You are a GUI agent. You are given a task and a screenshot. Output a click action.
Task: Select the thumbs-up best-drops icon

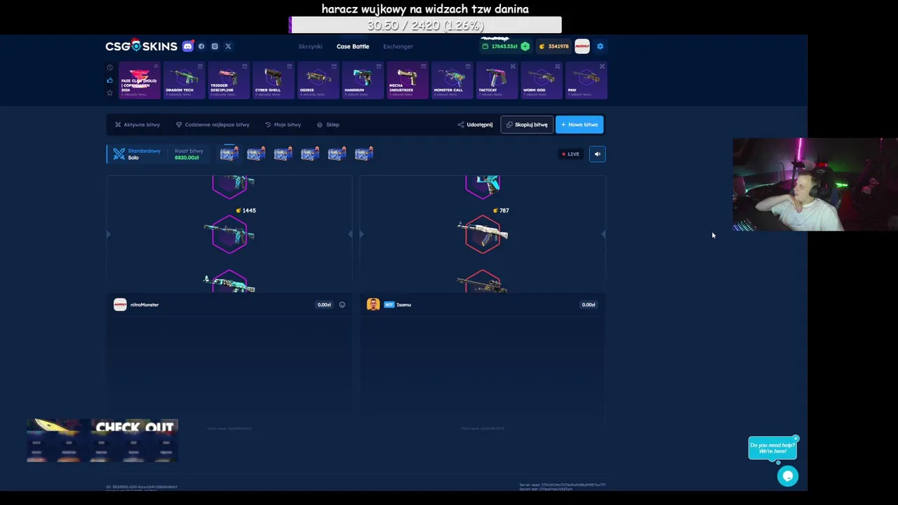[x=109, y=81]
